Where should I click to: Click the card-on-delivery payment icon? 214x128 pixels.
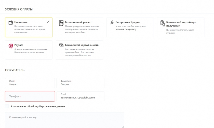coord(163,23)
